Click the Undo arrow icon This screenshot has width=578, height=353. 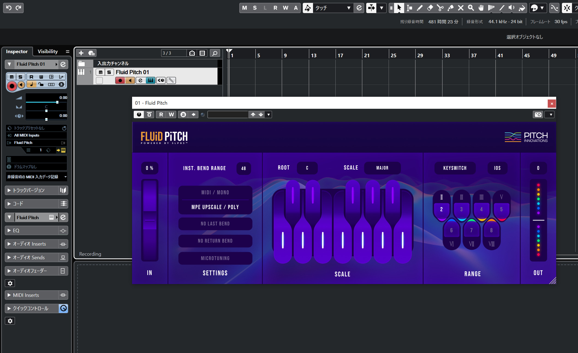[x=9, y=8]
